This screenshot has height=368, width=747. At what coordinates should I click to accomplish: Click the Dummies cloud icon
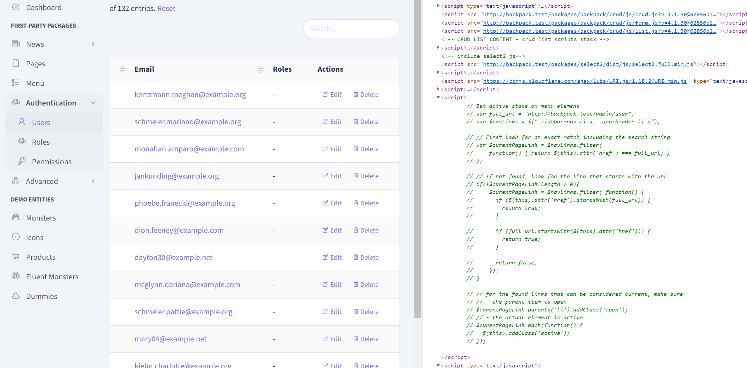(16, 296)
